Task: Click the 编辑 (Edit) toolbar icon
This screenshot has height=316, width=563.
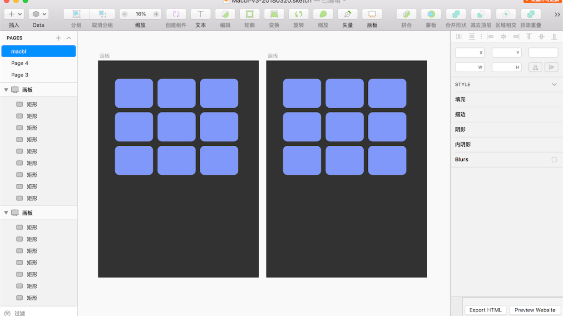Action: (225, 14)
